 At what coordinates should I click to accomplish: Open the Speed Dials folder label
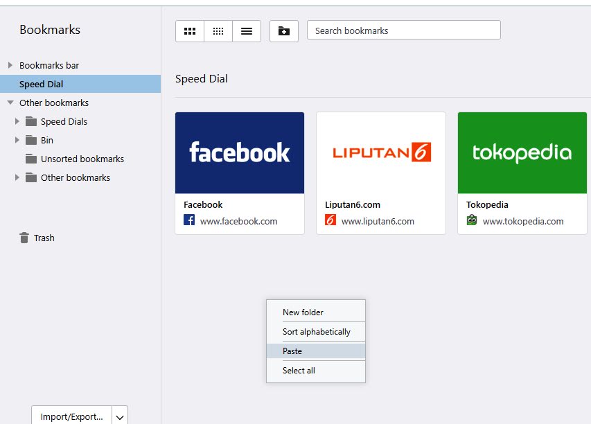coord(64,122)
